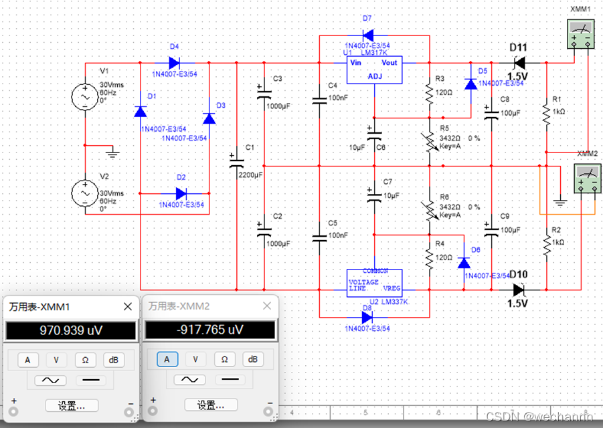This screenshot has width=603, height=428.
Task: Select Zener diode D11 symbol
Action: point(519,62)
